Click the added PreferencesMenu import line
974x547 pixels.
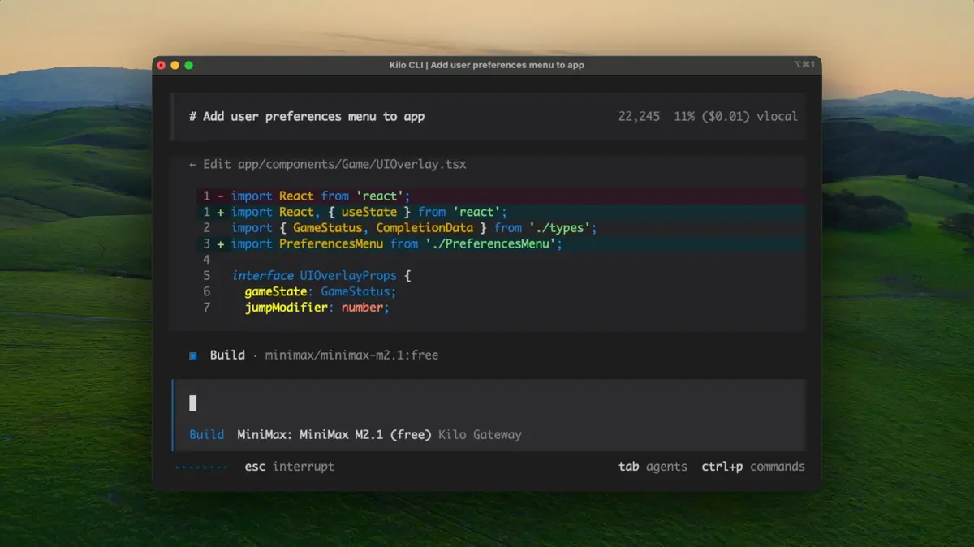[501, 243]
